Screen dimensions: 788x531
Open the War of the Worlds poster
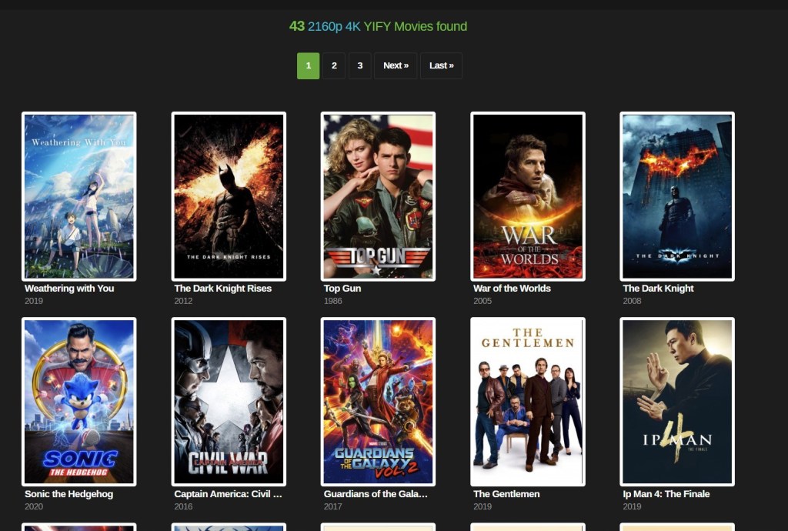(x=528, y=196)
